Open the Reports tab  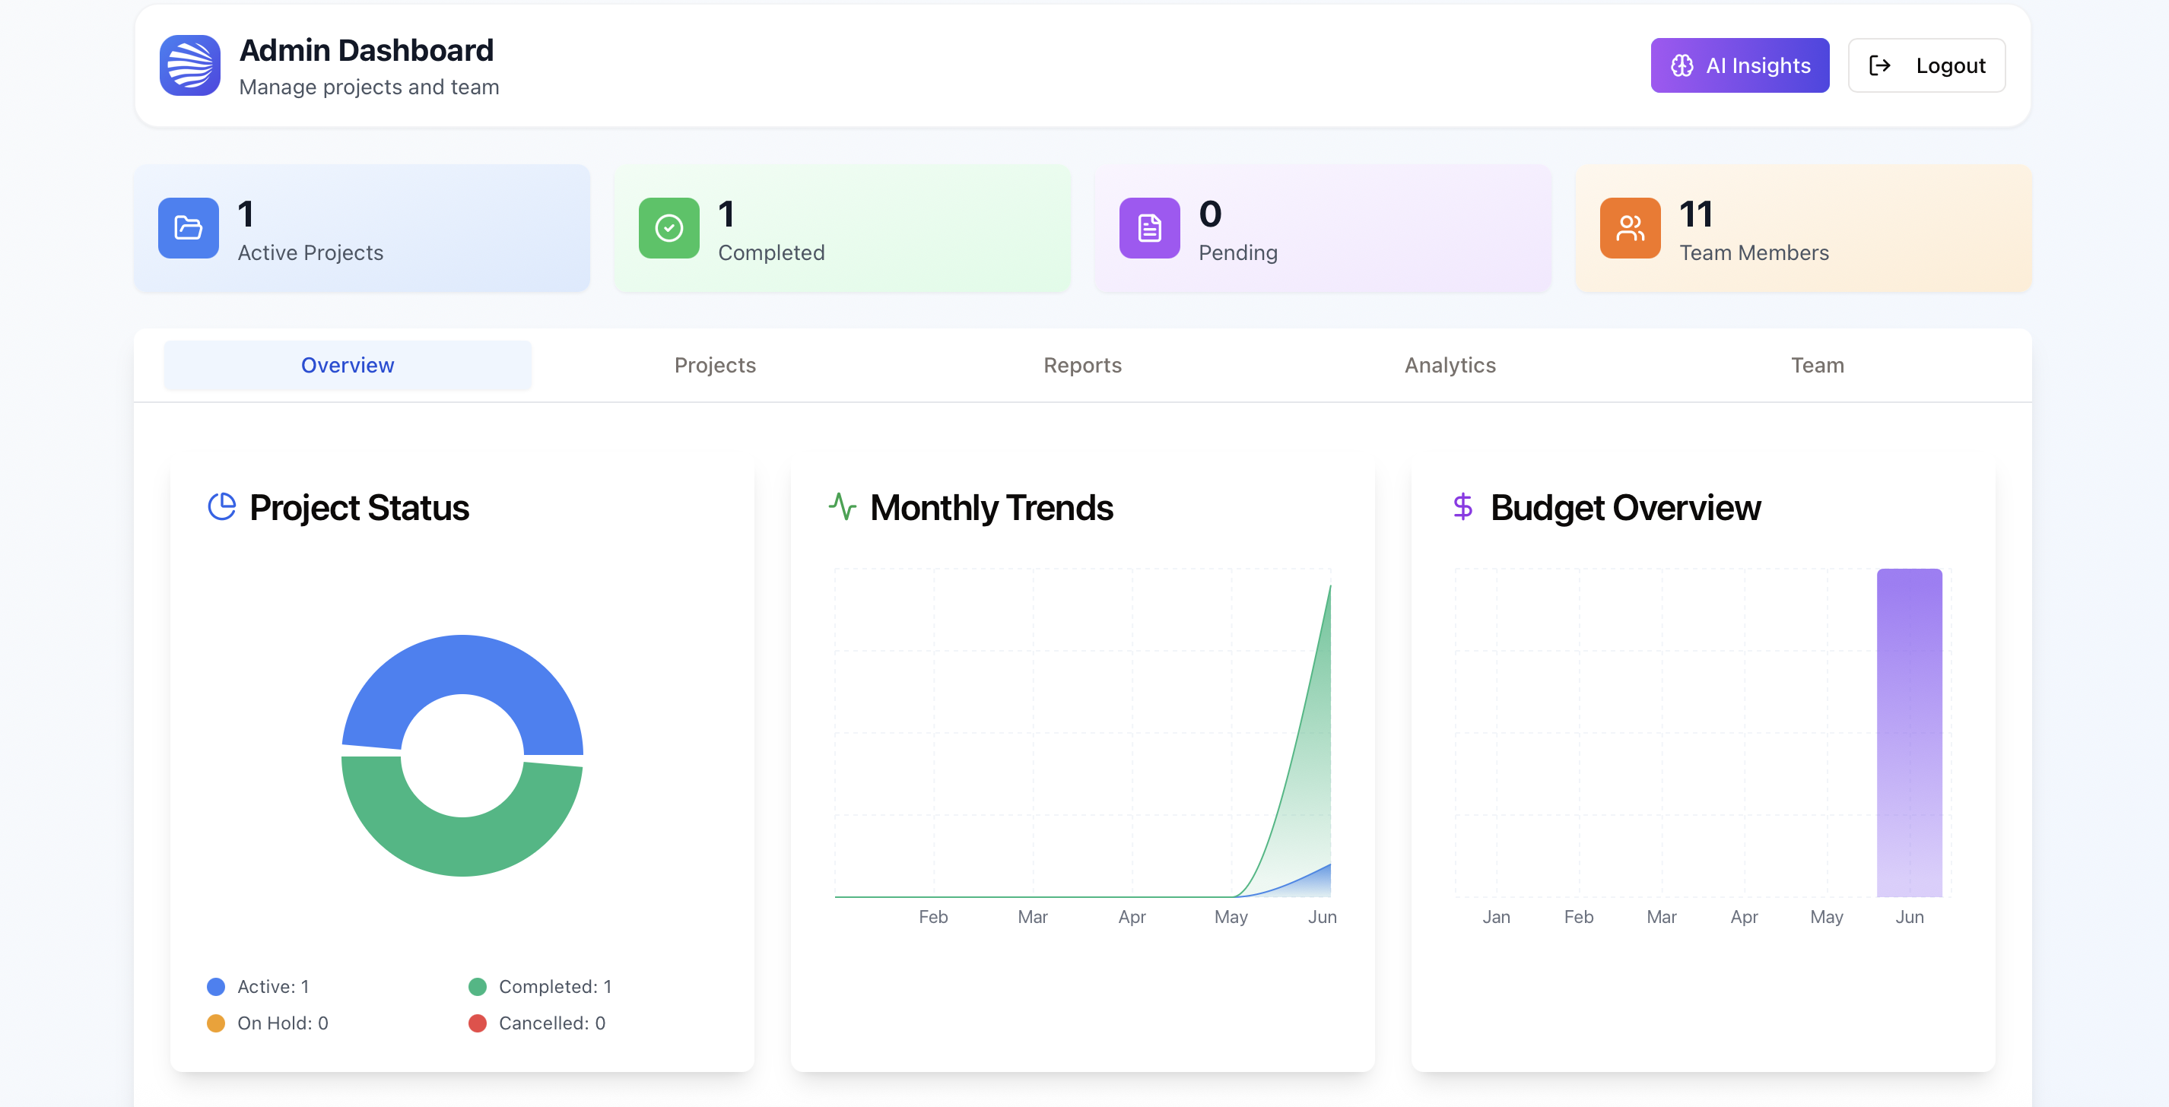1083,366
